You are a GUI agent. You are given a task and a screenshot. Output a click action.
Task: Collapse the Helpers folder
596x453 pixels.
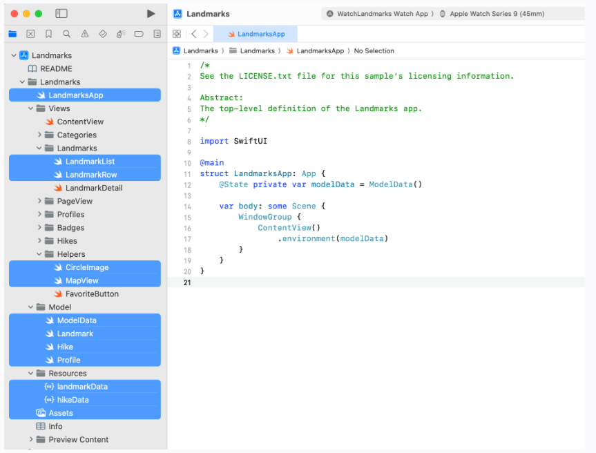[39, 254]
